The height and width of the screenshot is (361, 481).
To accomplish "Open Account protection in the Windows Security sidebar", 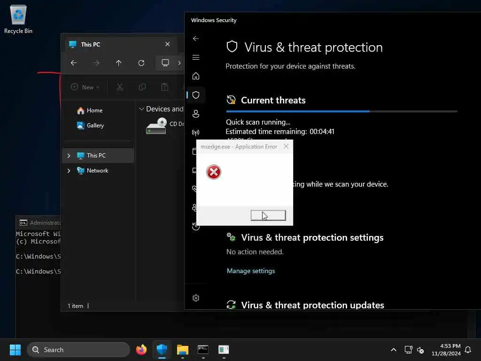I will tap(196, 114).
